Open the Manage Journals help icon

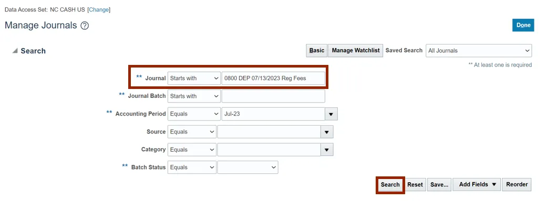point(85,26)
